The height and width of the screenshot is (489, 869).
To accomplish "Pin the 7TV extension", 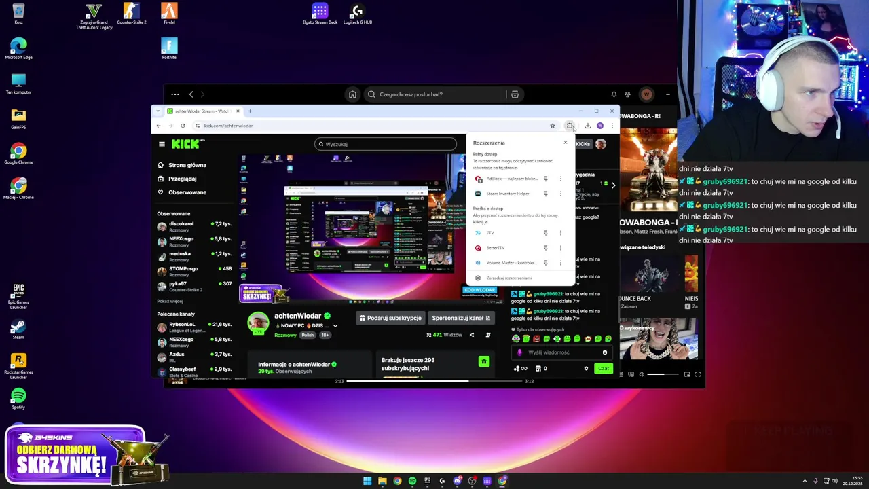I will [546, 233].
